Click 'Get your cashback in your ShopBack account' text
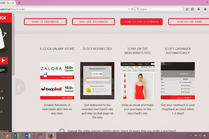The image size is (209, 139). [x=178, y=109]
